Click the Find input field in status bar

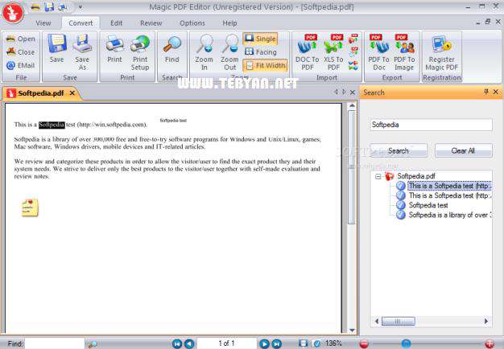(x=55, y=344)
